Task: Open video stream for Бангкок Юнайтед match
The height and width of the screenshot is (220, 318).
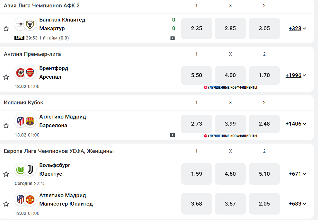Action: 172,38
